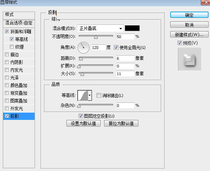Select the highlighted 投影 row
The height and width of the screenshot is (171, 210).
coord(19,116)
